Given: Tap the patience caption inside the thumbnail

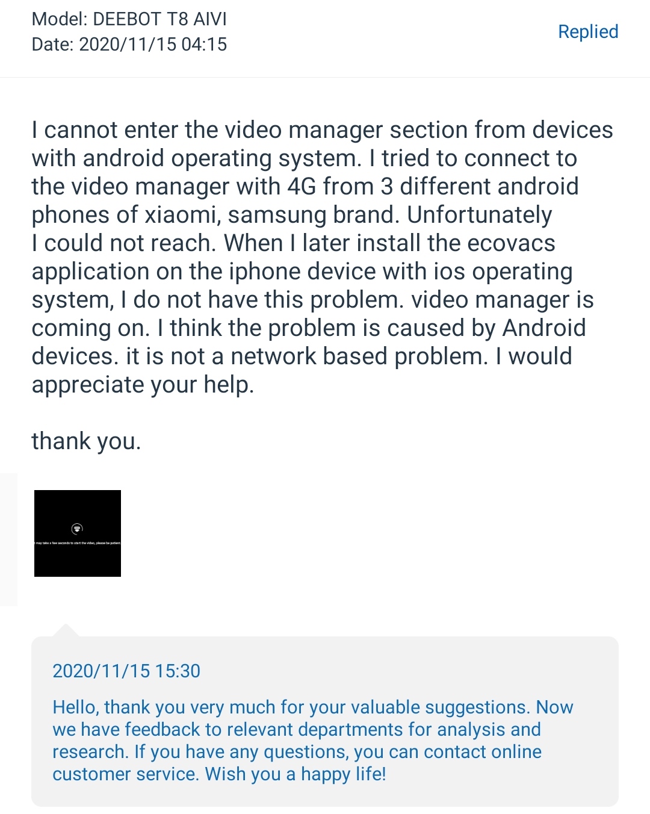Looking at the screenshot, I should 78,543.
